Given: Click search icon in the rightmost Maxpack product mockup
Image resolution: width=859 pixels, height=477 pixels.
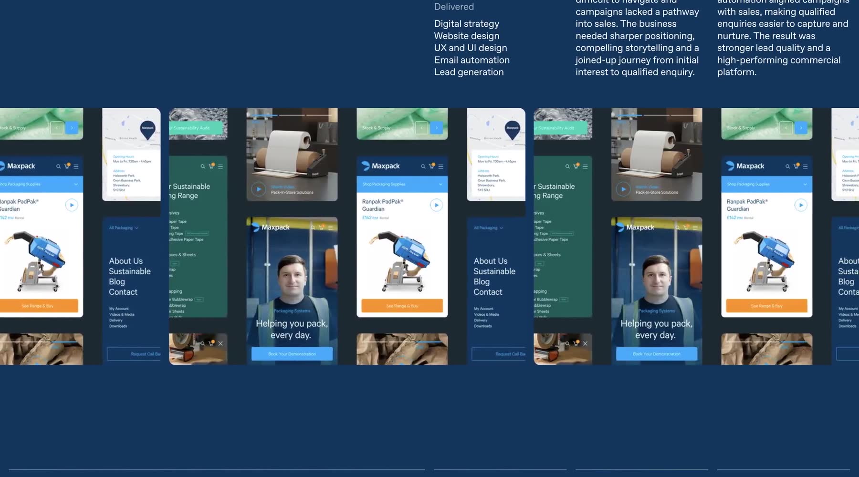Looking at the screenshot, I should click(787, 166).
